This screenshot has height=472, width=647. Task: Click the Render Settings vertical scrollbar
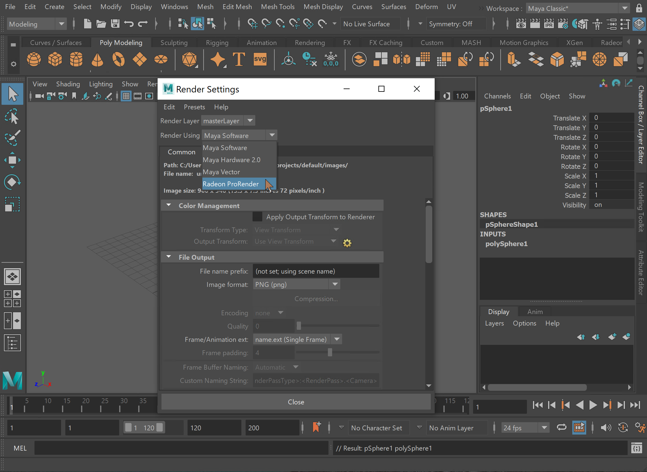[429, 234]
